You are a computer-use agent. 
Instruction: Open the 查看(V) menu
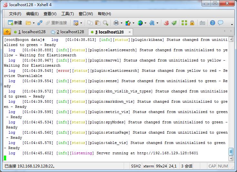click(x=50, y=14)
